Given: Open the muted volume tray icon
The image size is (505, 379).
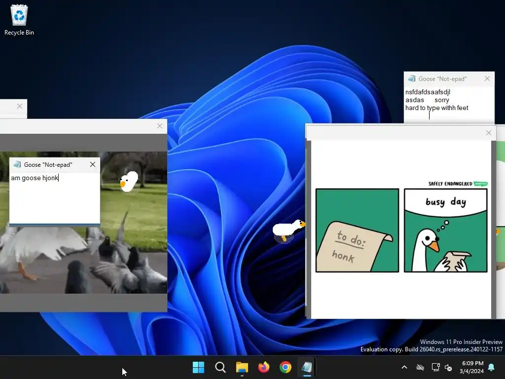Looking at the screenshot, I should pyautogui.click(x=448, y=367).
